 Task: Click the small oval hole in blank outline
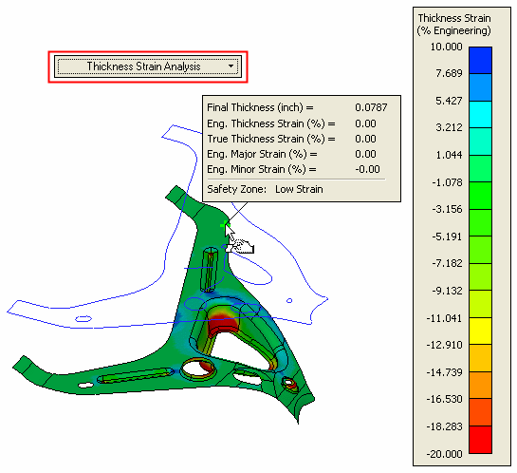click(x=83, y=318)
